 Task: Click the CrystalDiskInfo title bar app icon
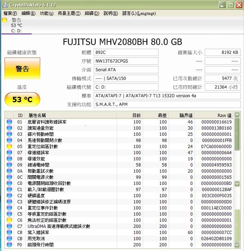click(5, 5)
